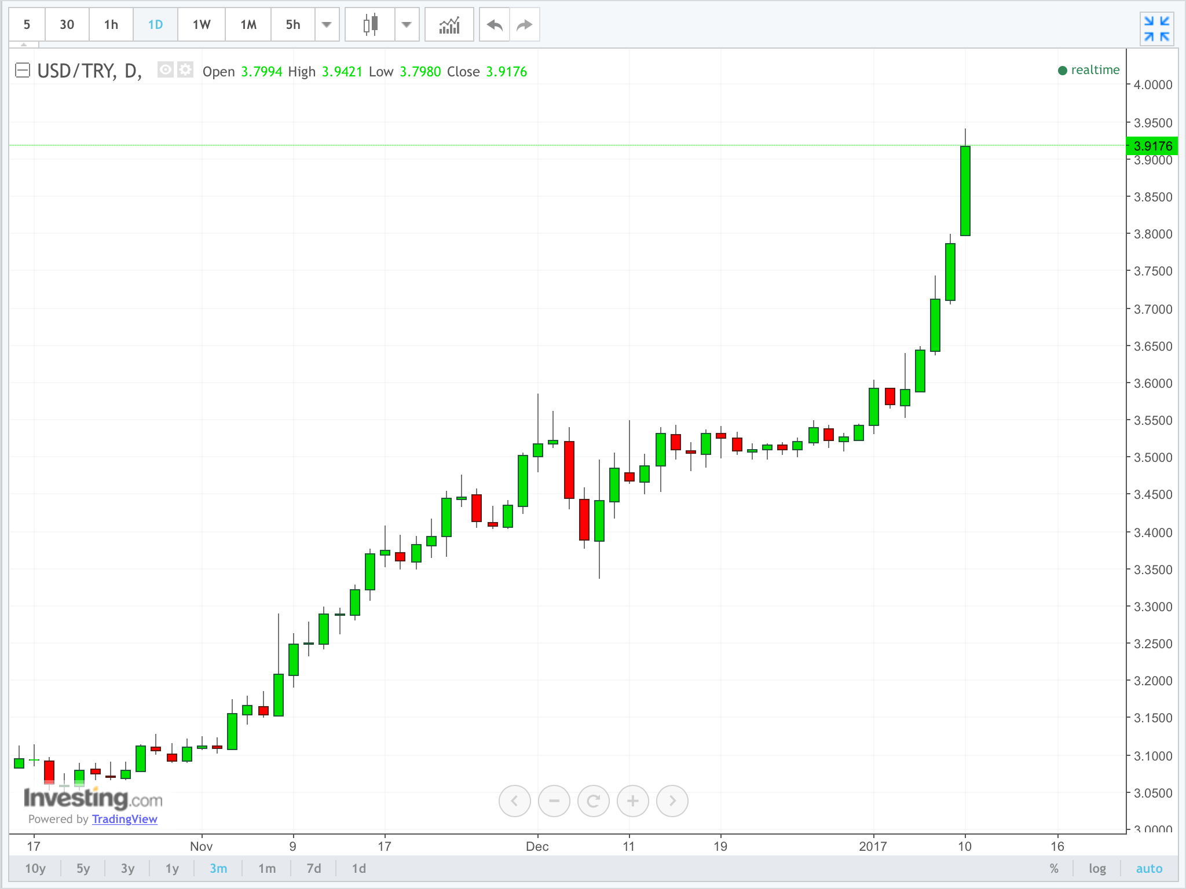
Task: Click the Close value 3.9176
Action: click(x=507, y=71)
